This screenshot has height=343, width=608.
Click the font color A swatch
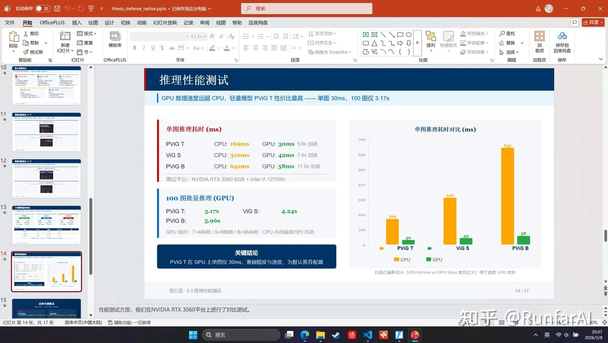point(227,48)
